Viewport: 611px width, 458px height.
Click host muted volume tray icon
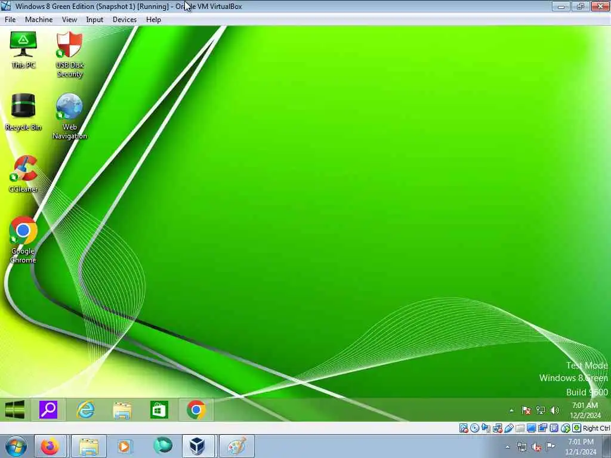(x=536, y=447)
